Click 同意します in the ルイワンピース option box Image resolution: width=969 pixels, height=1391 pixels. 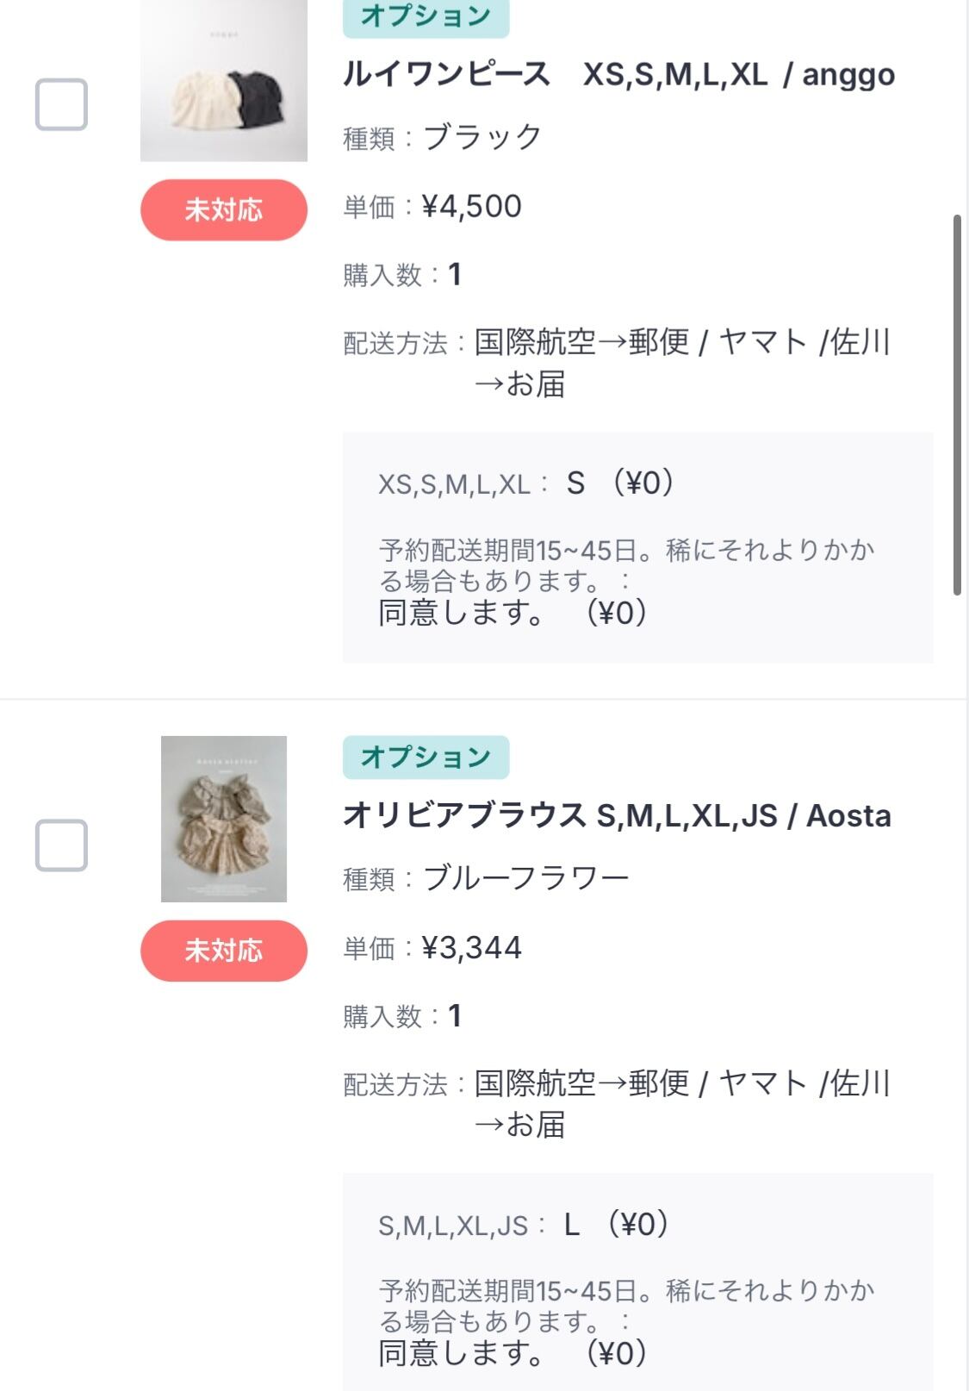pos(462,613)
